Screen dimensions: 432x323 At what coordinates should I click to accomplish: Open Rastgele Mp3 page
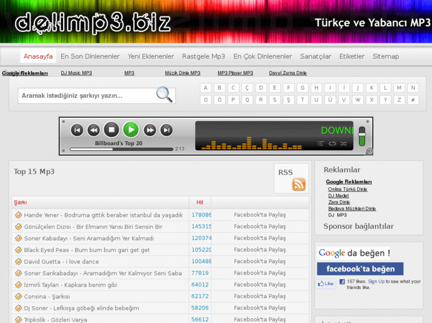tap(203, 56)
